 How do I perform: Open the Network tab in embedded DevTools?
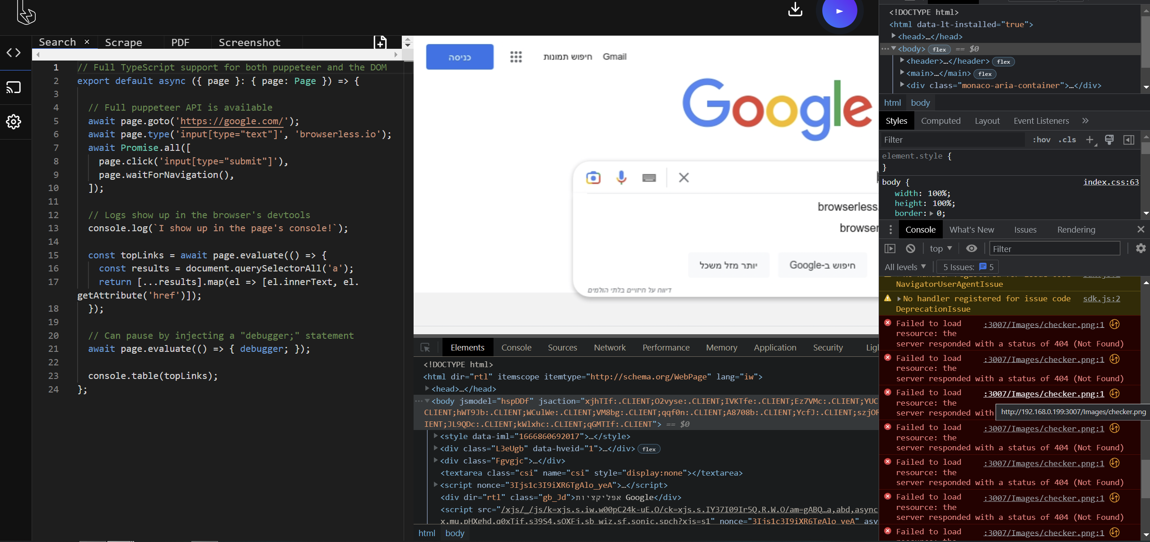(610, 347)
